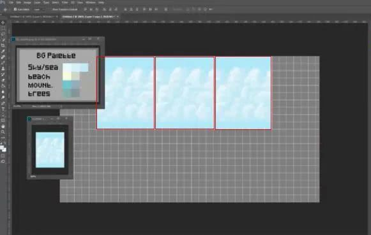Toggle the Auto-Select checkbox
The image size is (371, 235).
(15, 10)
